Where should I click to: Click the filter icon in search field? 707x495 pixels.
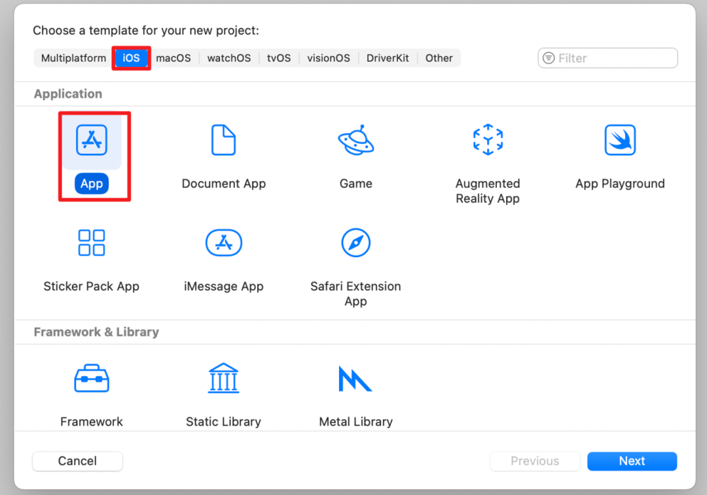(549, 58)
